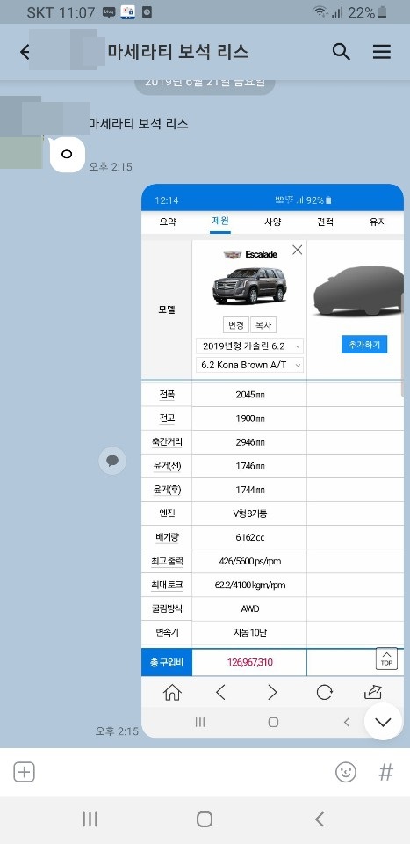Tap the Wi-Fi status icon
The width and height of the screenshot is (410, 844).
(320, 11)
